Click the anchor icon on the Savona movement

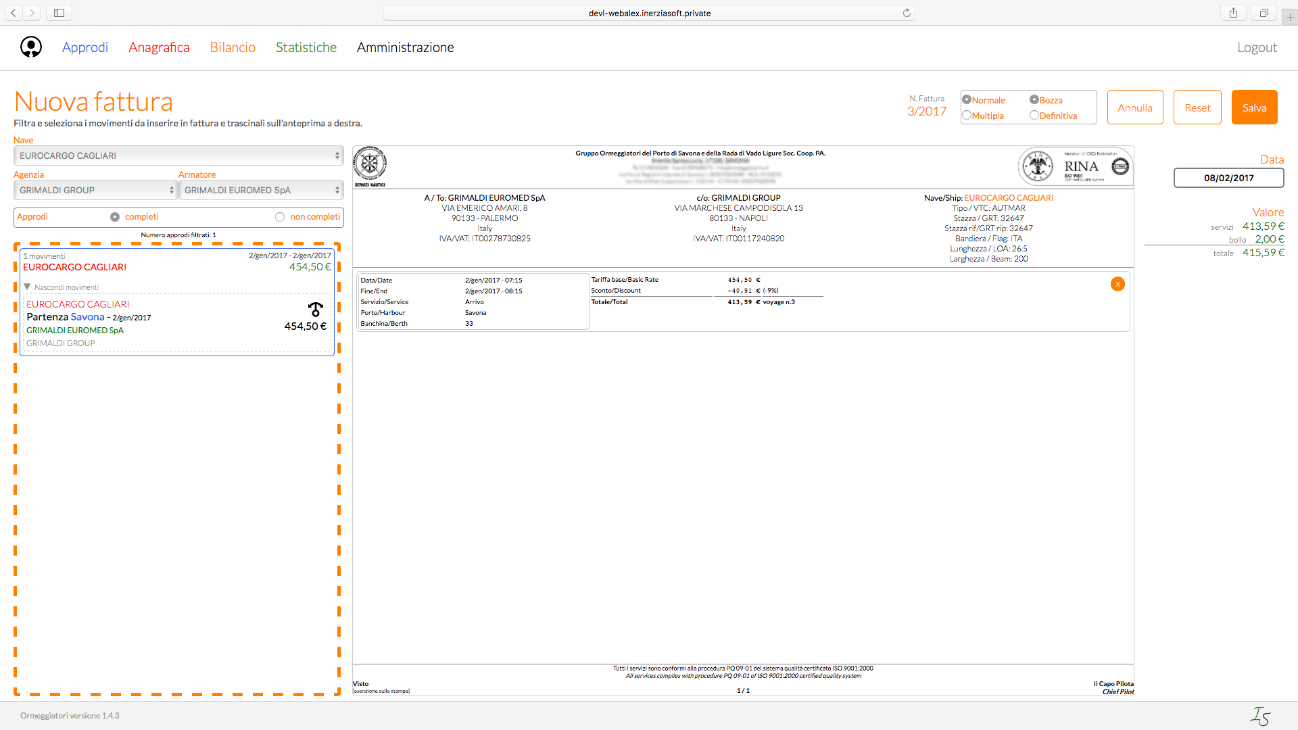tap(316, 310)
